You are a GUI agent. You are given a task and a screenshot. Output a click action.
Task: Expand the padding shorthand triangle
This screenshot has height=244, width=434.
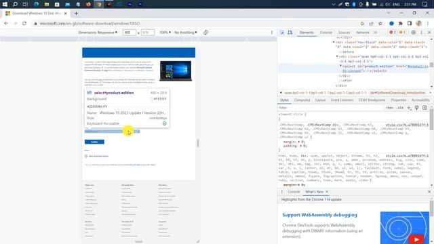pyautogui.click(x=300, y=146)
